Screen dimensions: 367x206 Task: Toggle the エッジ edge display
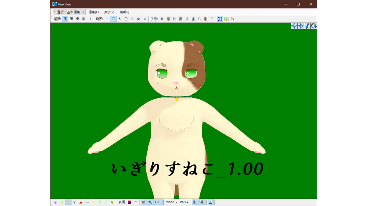pos(157,202)
